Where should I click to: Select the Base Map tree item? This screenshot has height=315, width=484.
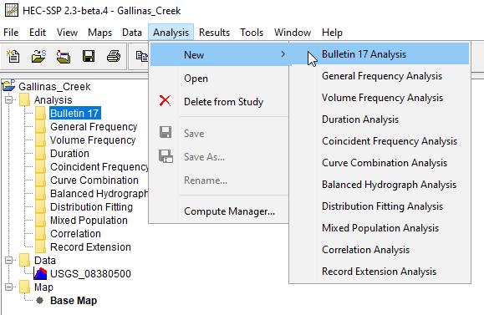pos(74,301)
